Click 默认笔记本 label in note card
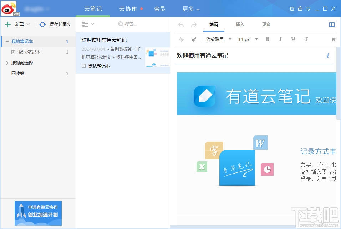Viewport: 341px width, 229px height. tap(99, 66)
